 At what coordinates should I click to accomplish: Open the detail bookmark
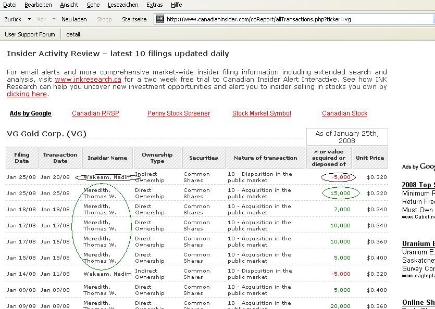[73, 34]
